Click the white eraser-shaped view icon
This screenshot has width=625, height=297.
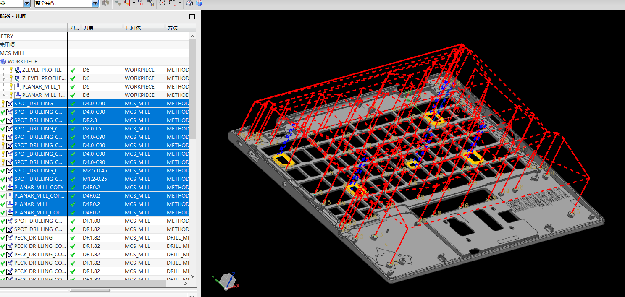190,3
